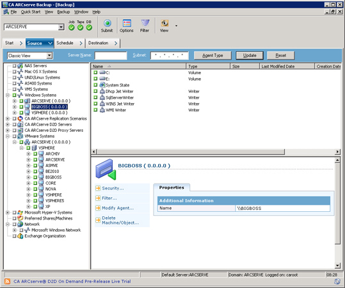Click the View eye toolbar icon

click(164, 23)
